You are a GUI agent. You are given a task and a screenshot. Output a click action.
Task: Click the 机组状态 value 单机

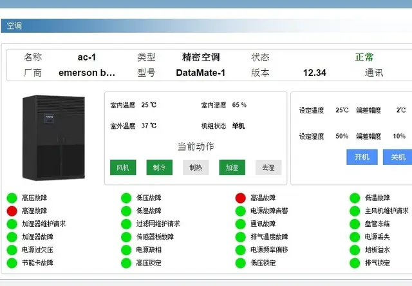239,126
